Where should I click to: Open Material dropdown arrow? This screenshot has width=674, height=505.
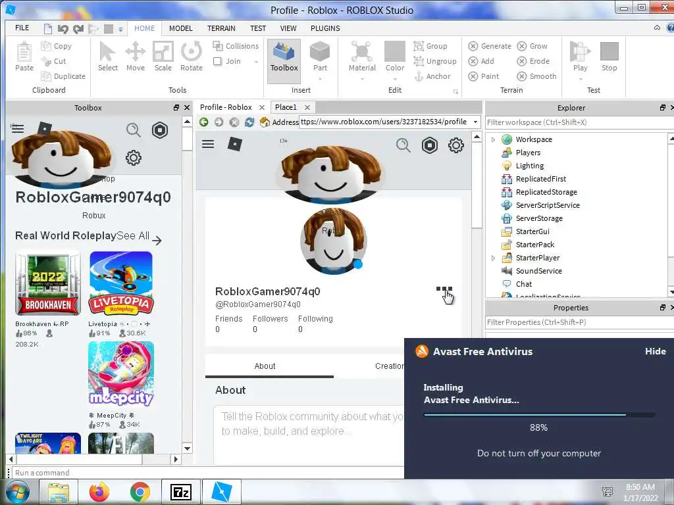point(362,79)
